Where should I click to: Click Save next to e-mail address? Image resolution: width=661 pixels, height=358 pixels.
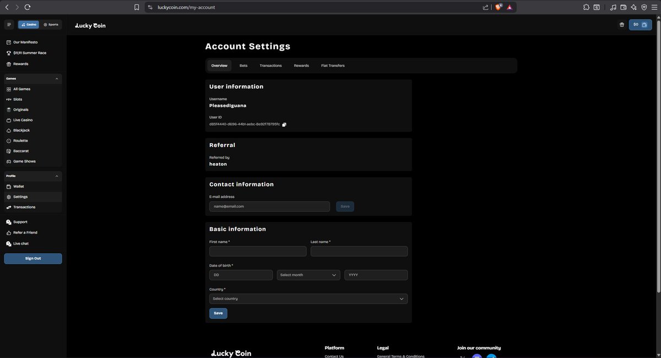345,207
